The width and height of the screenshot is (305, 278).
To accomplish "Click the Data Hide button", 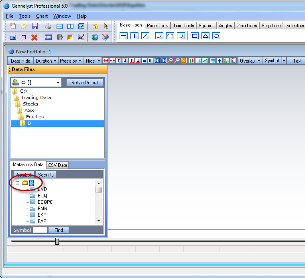I will [20, 61].
